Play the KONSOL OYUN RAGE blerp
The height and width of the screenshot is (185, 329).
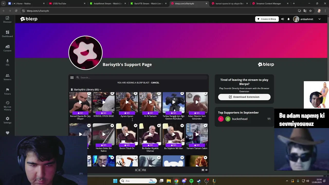pyautogui.click(x=104, y=102)
